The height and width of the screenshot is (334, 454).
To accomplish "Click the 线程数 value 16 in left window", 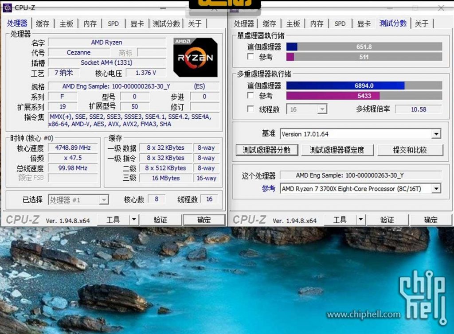I will tap(209, 199).
